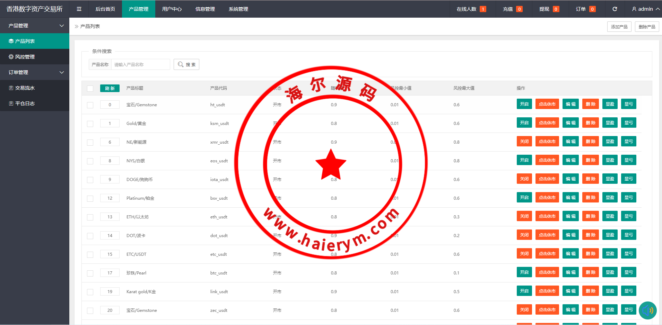The image size is (662, 325).
Task: Click 点击休市 for Gold/黃金 row
Action: point(547,123)
